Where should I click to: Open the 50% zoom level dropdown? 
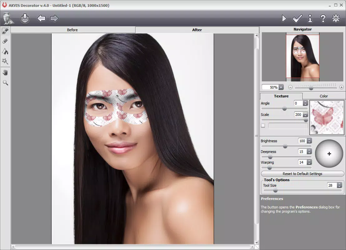[281, 87]
